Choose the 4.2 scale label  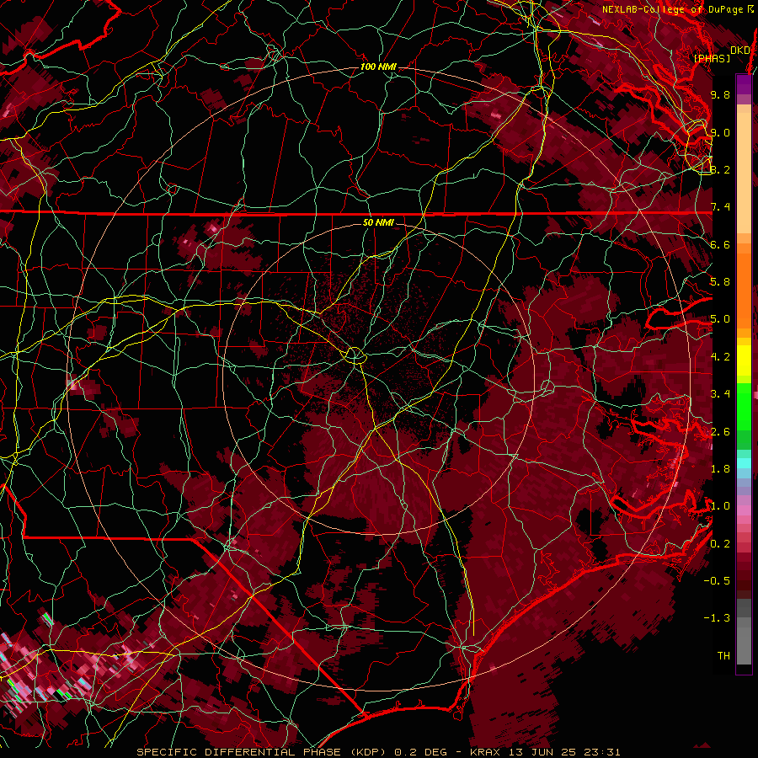click(720, 357)
